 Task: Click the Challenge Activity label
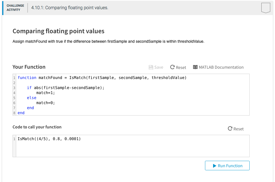(x=15, y=8)
